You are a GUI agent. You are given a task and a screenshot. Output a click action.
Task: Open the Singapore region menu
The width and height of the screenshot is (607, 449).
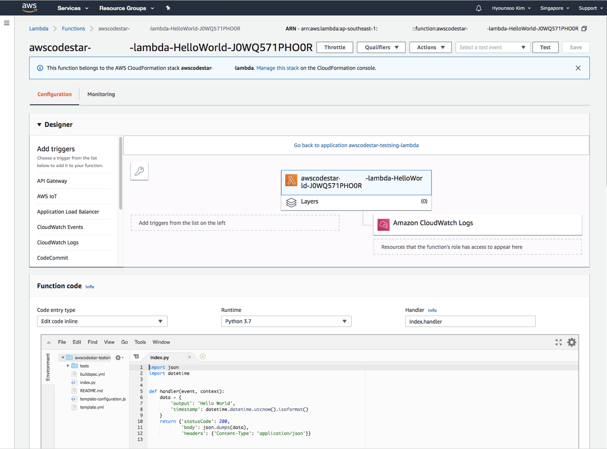tap(554, 8)
